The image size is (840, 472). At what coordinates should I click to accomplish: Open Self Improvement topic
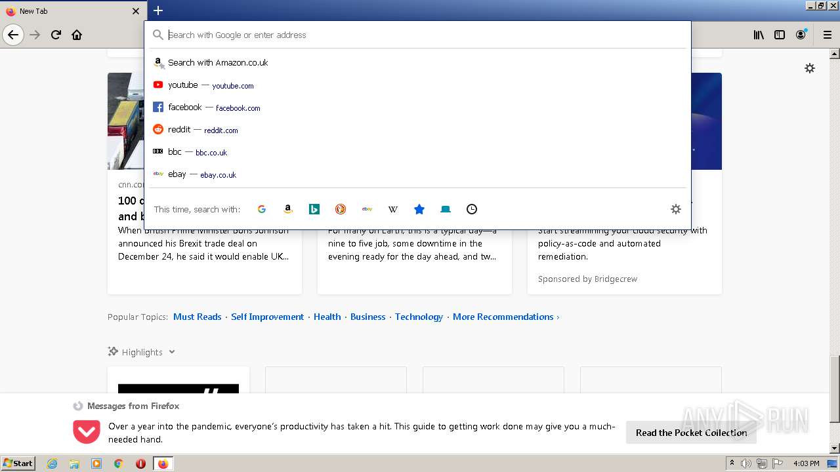point(267,317)
